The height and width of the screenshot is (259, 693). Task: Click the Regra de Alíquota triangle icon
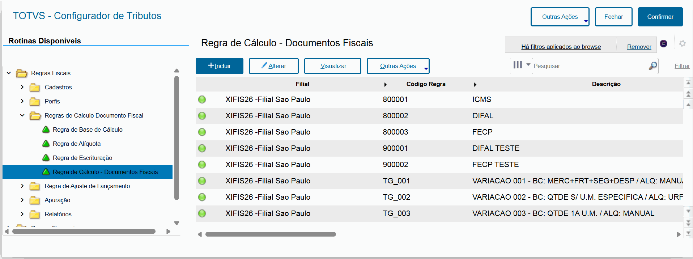click(46, 144)
